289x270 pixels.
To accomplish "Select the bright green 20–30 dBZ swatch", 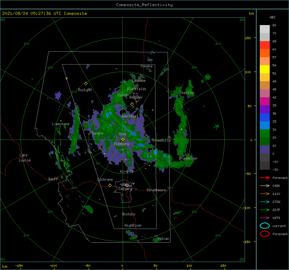I will (265, 134).
